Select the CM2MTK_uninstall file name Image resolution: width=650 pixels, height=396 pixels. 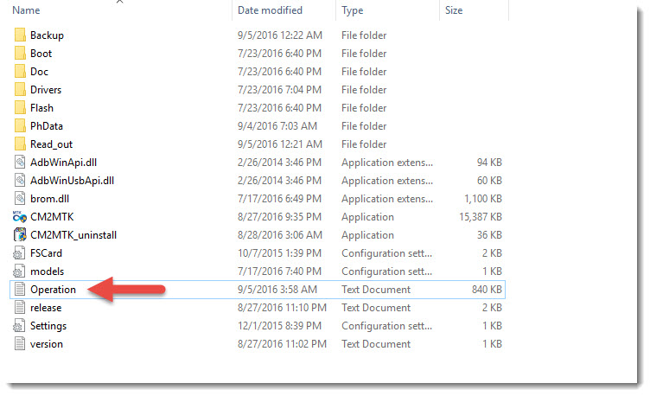[x=73, y=235]
